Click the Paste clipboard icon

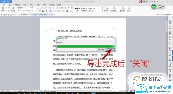tap(3, 8)
